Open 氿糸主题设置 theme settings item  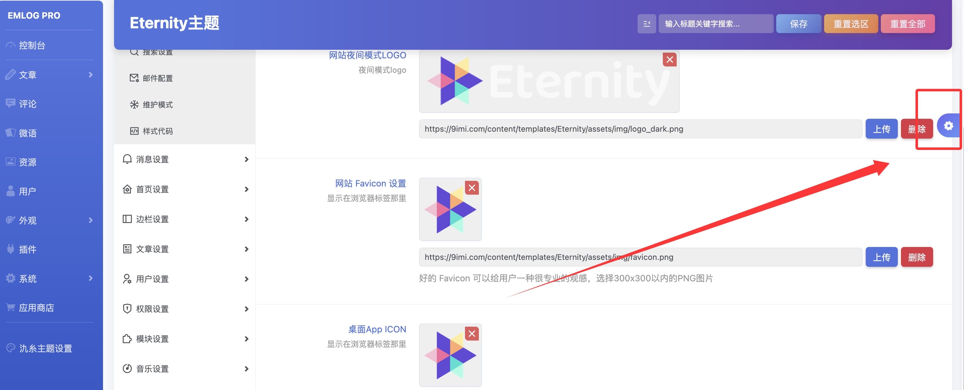[45, 348]
